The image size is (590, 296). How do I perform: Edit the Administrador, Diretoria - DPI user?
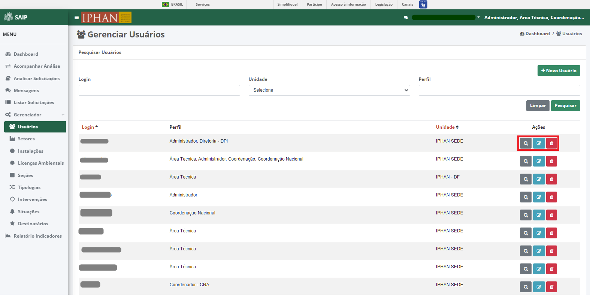coord(539,143)
